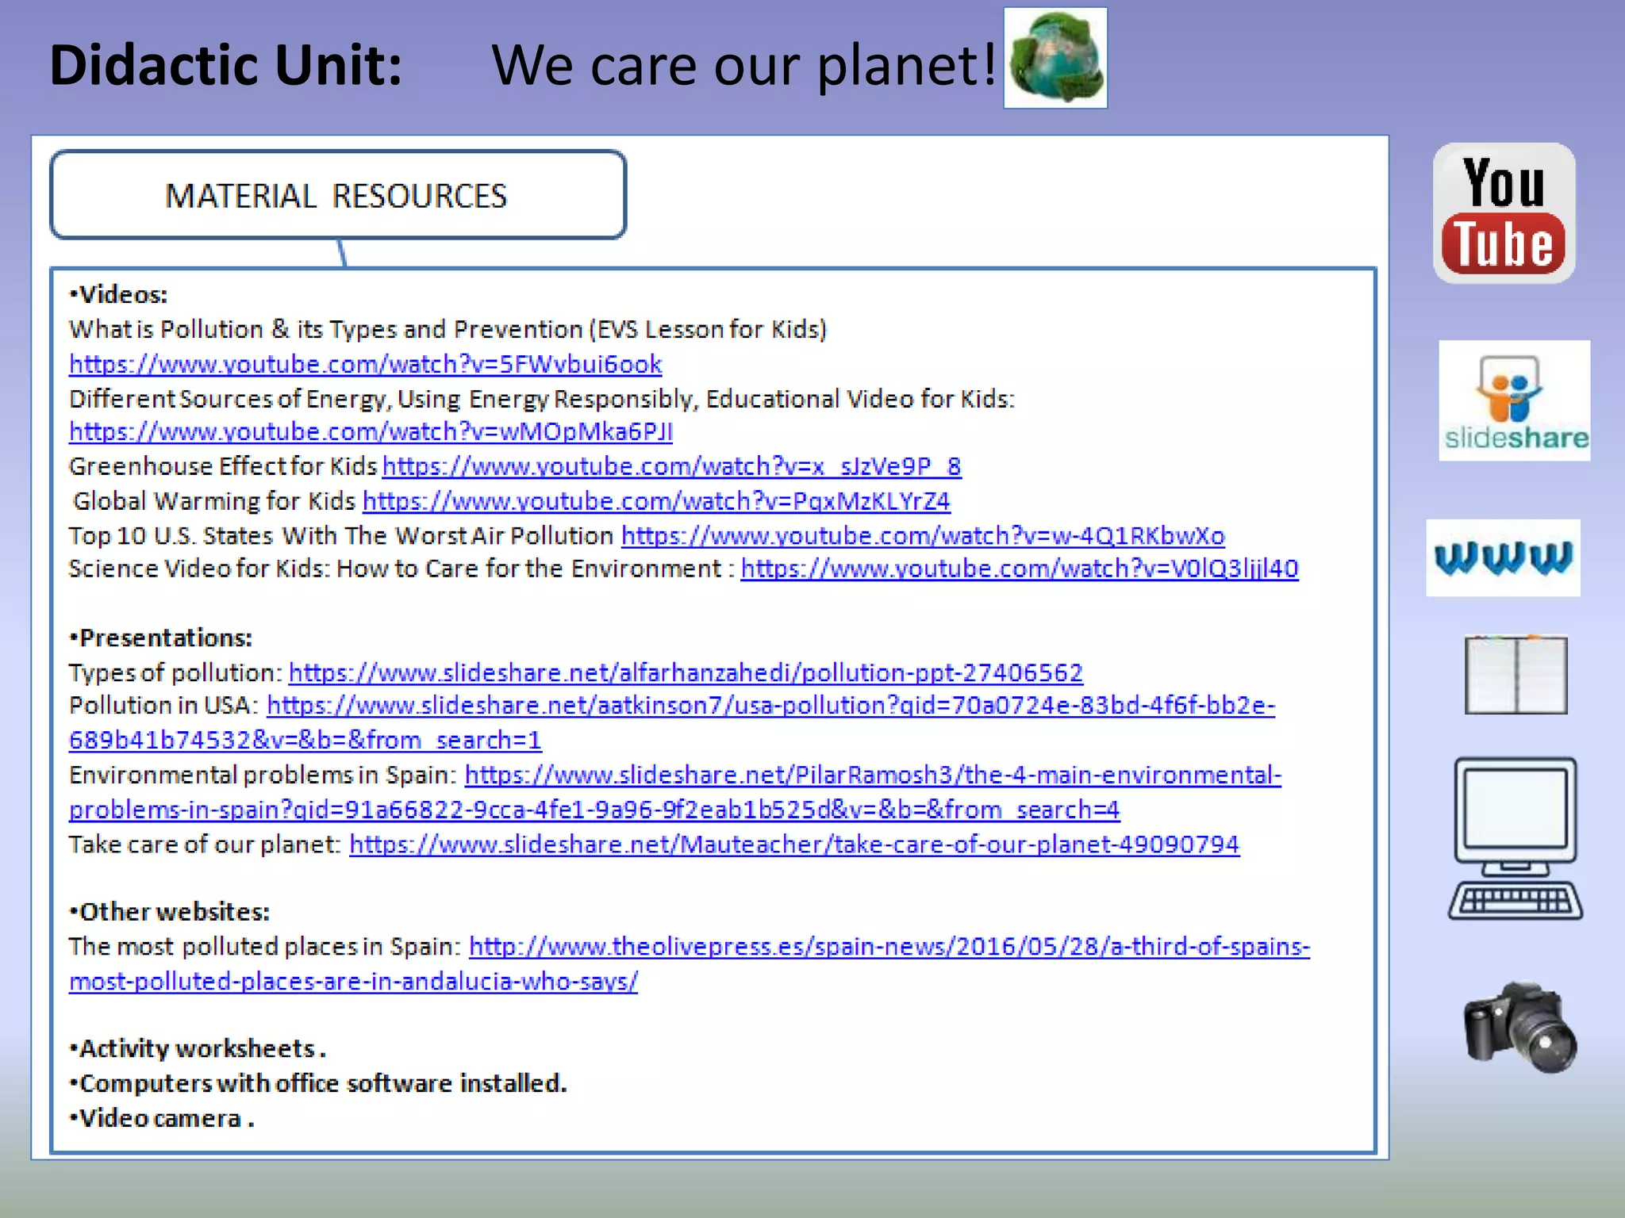Viewport: 1625px width, 1218px height.
Task: Click the recycling planet Earth image
Action: pos(1055,58)
